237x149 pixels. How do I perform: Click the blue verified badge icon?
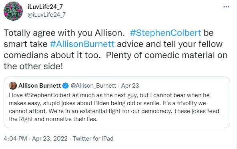click(x=66, y=86)
